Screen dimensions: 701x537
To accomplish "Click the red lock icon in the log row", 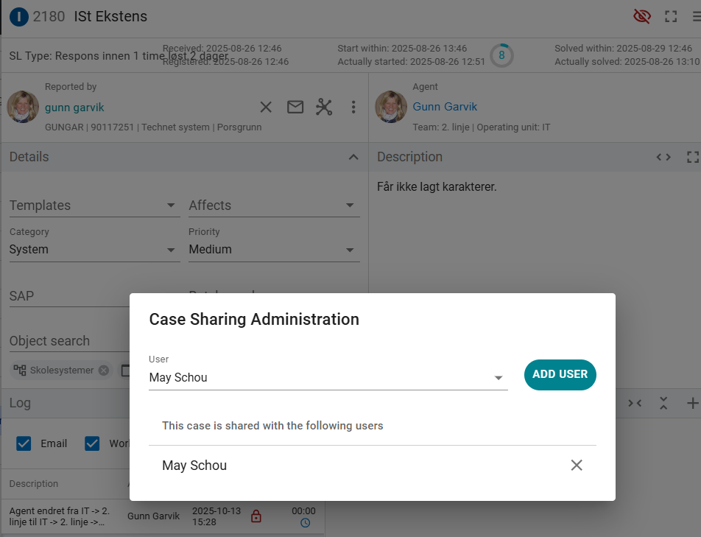I will 256,516.
